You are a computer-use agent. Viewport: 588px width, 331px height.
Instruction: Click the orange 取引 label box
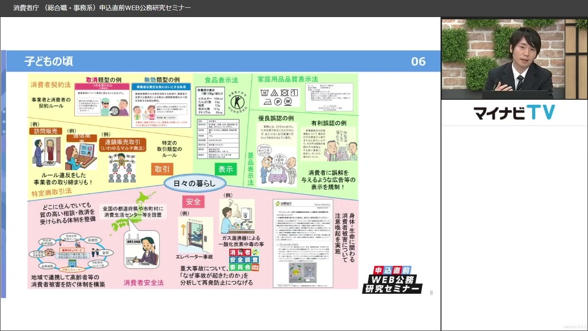(162, 169)
